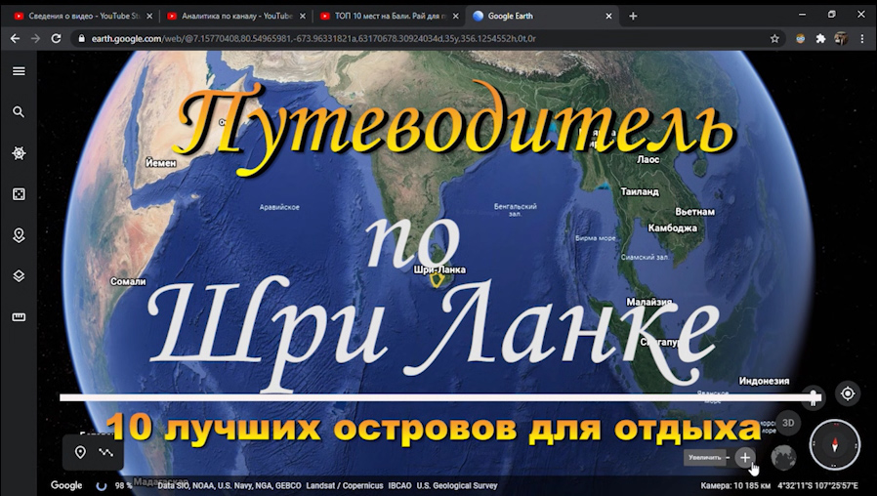877x496 pixels.
Task: Open the goggles-face extension icon
Action: point(801,39)
